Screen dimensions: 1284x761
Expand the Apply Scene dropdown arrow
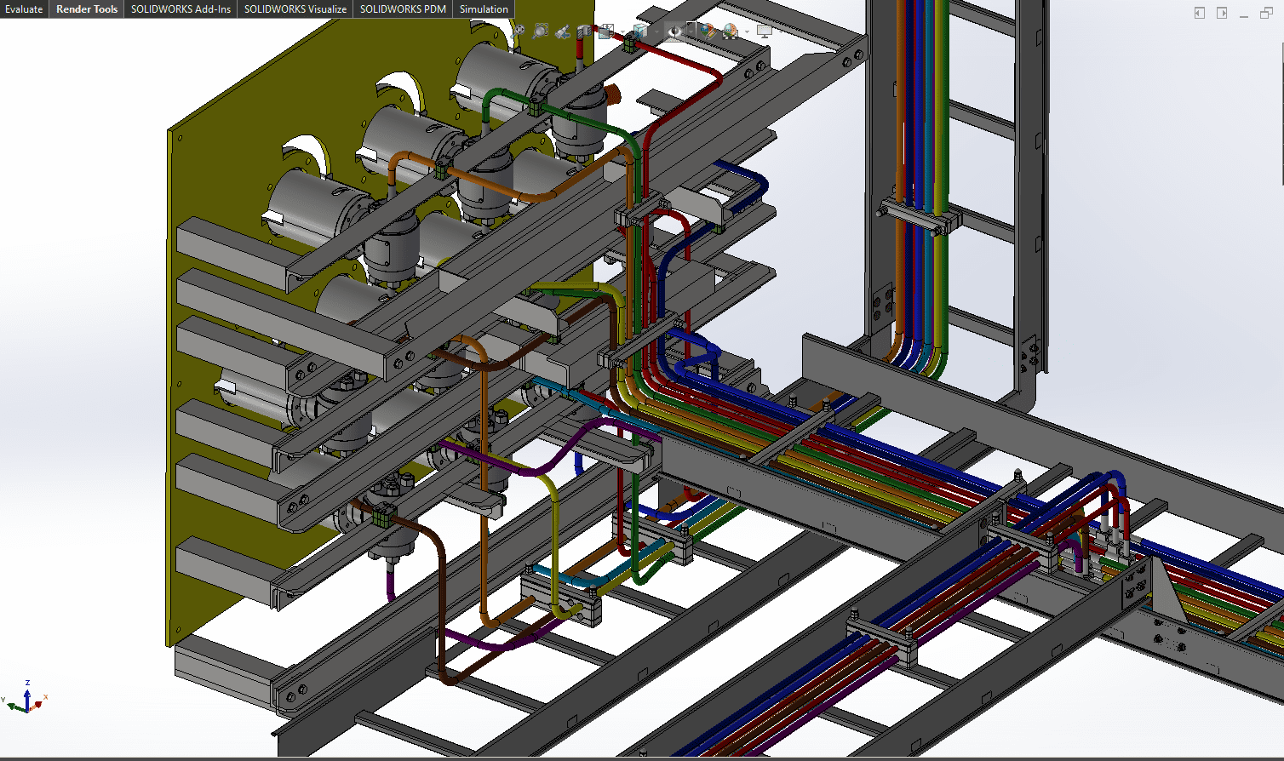(x=747, y=32)
